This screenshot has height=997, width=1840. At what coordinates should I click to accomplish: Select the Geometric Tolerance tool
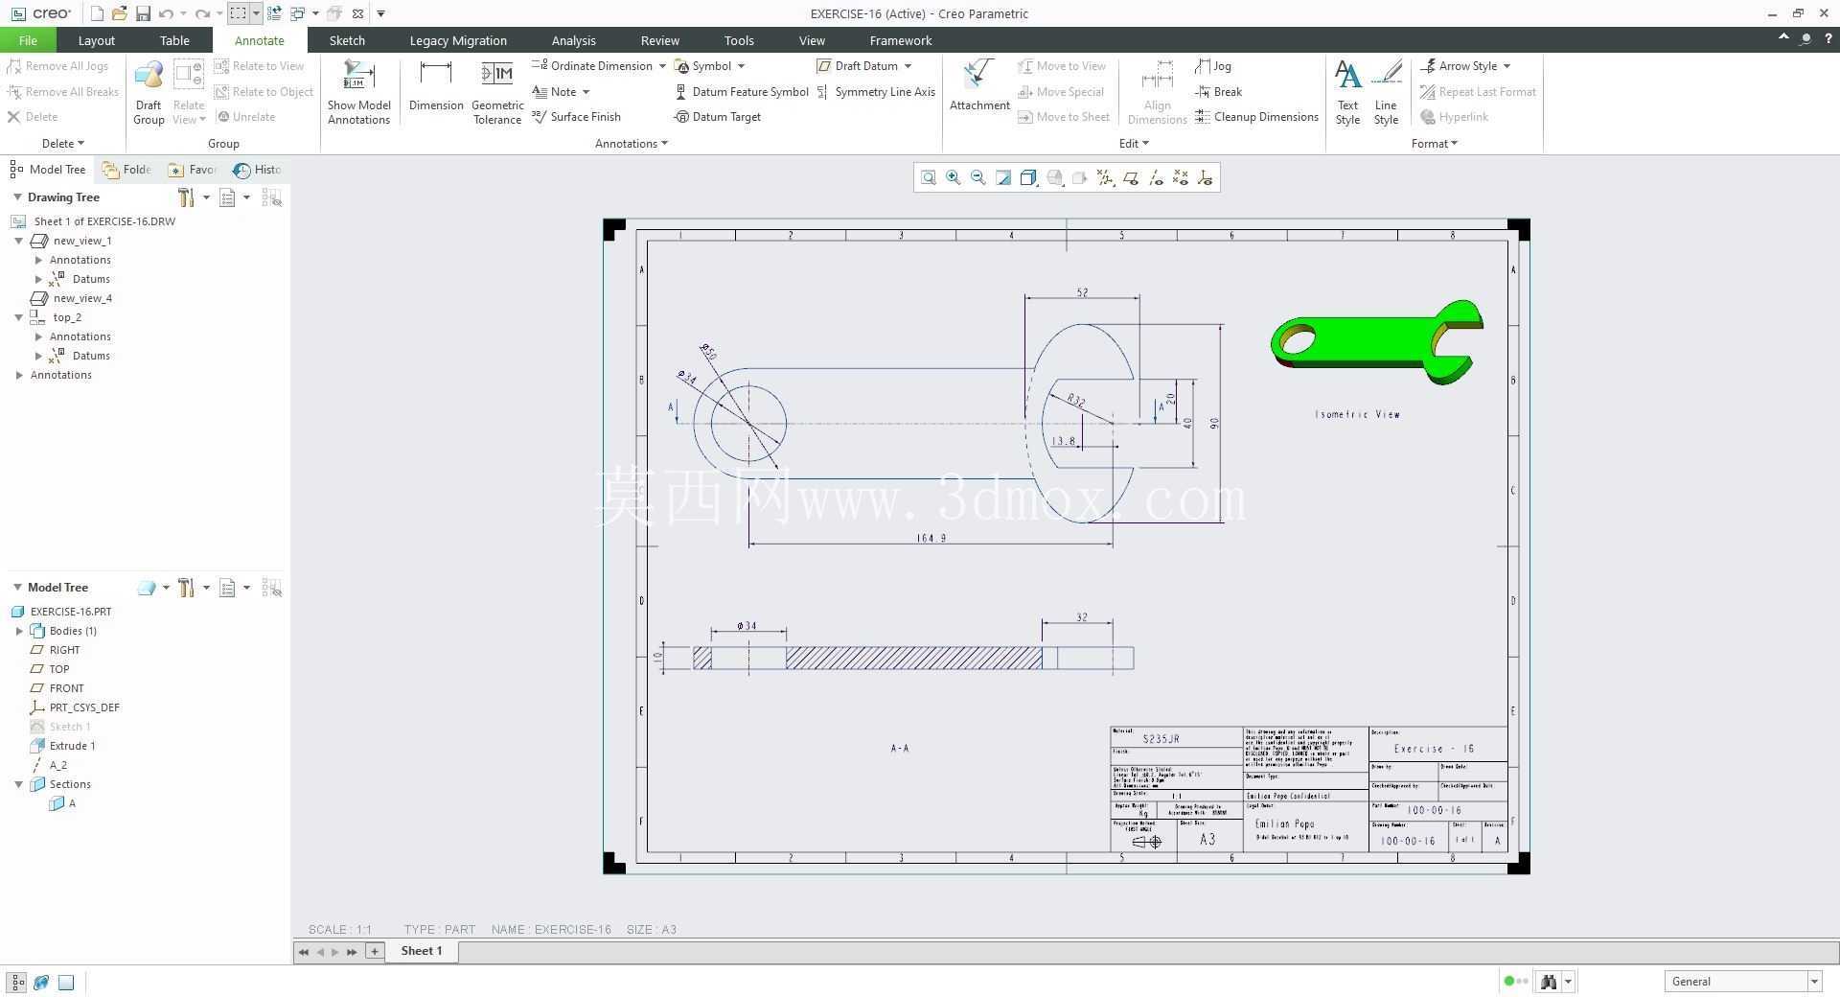[497, 92]
